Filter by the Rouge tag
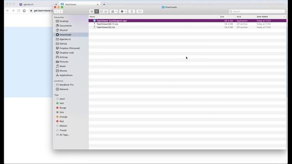The image size is (292, 164). click(x=63, y=108)
